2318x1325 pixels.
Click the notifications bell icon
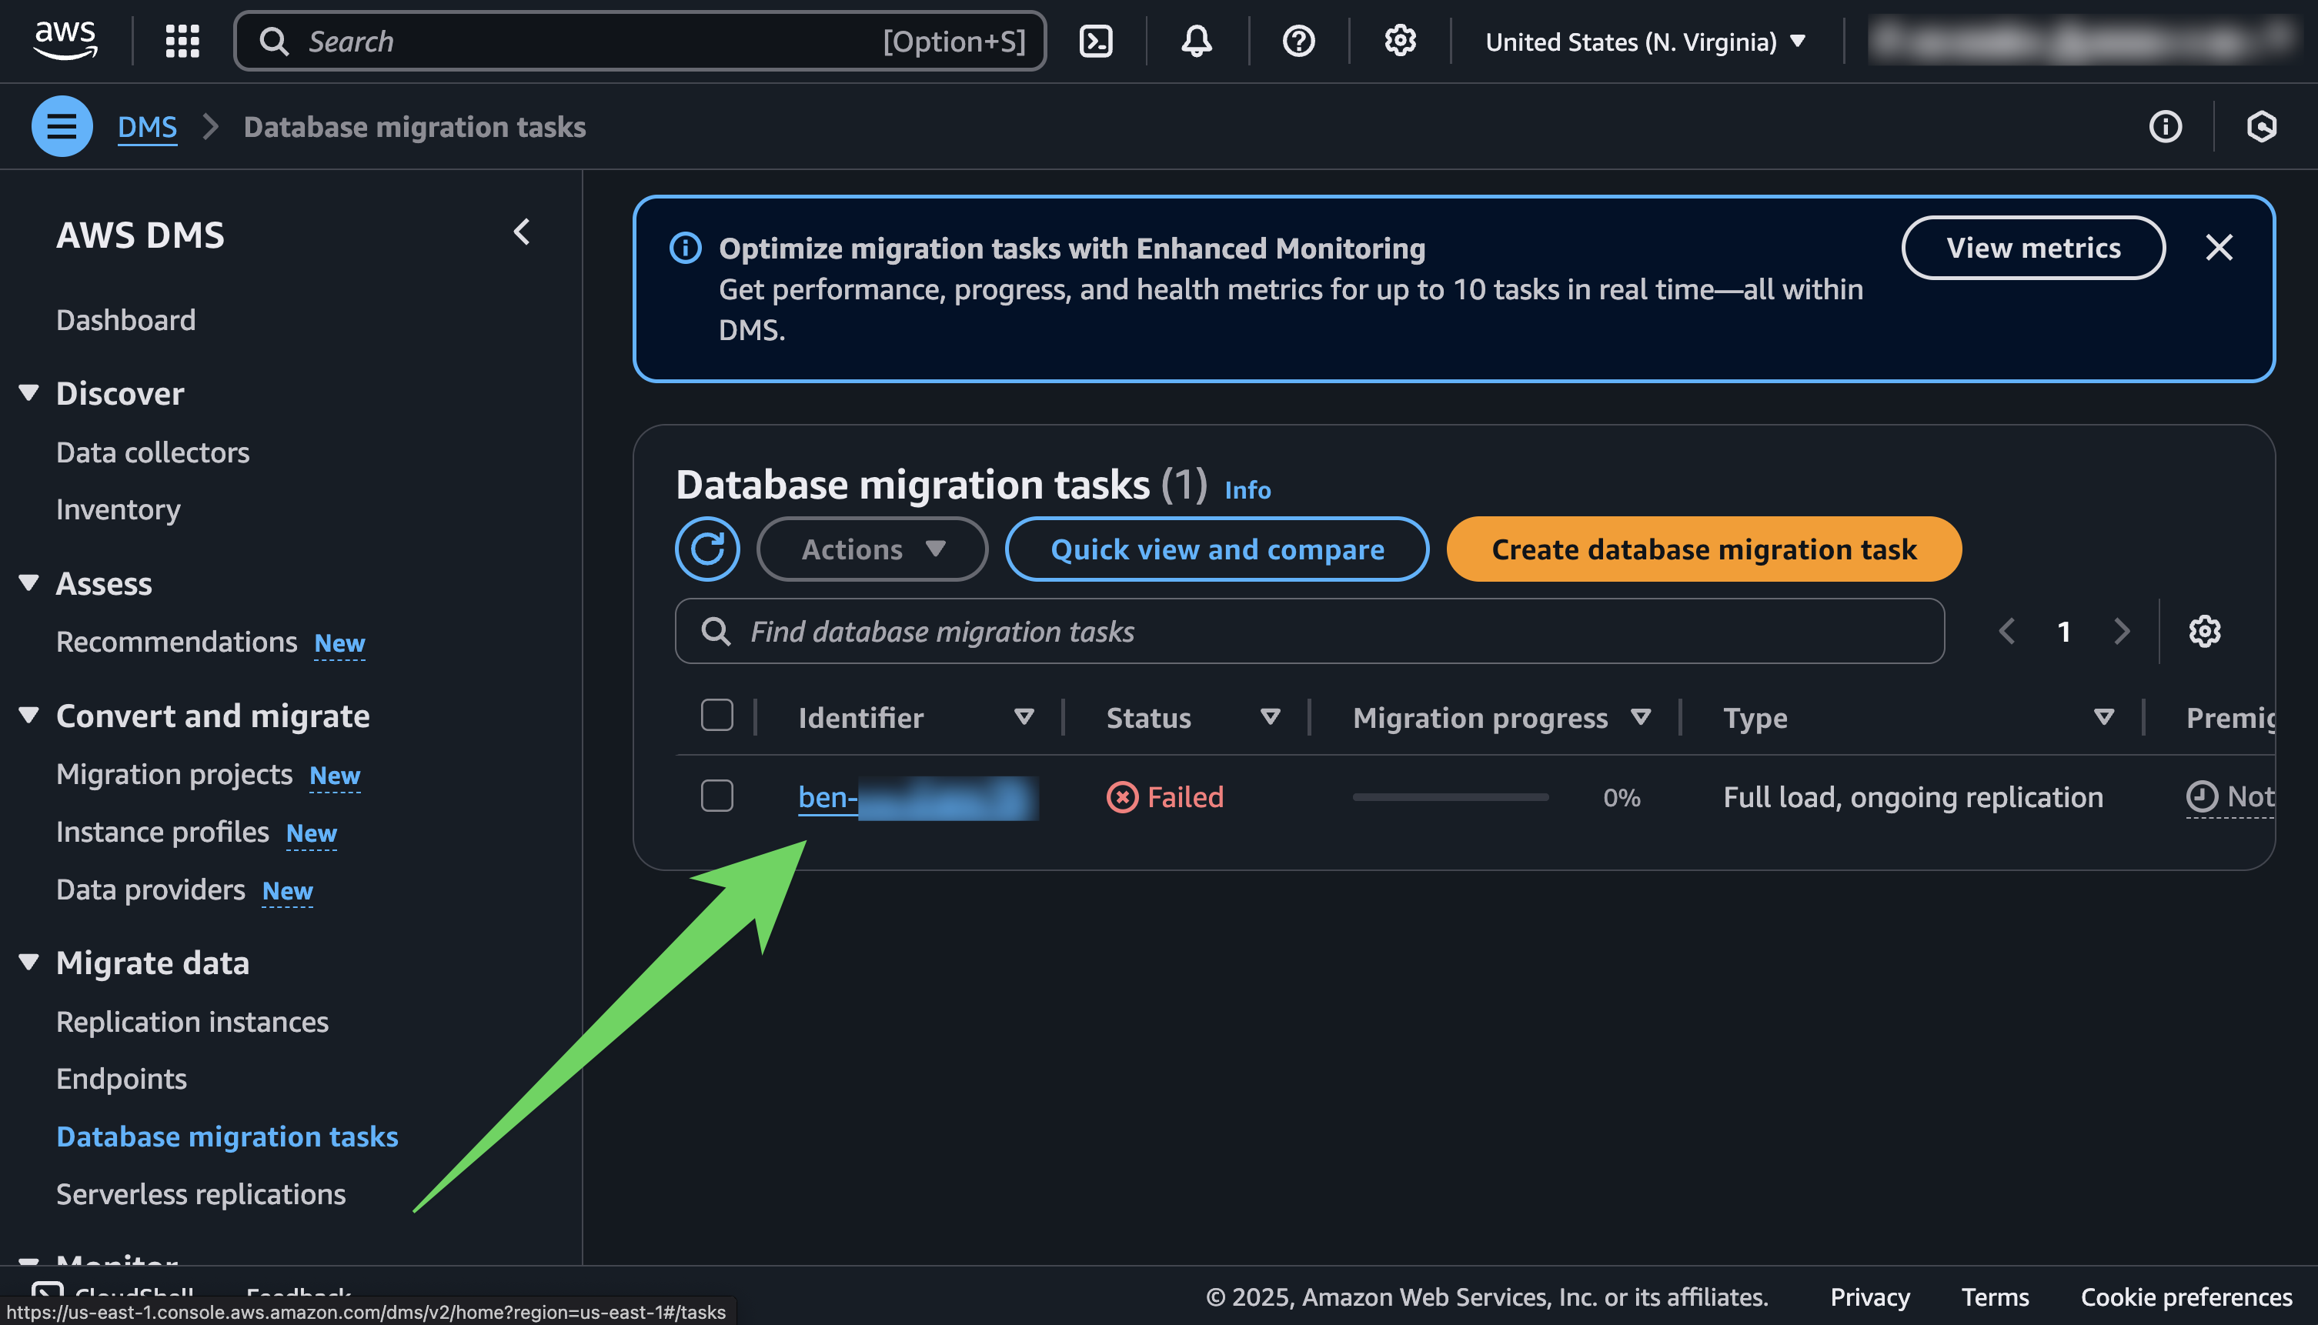[x=1197, y=41]
